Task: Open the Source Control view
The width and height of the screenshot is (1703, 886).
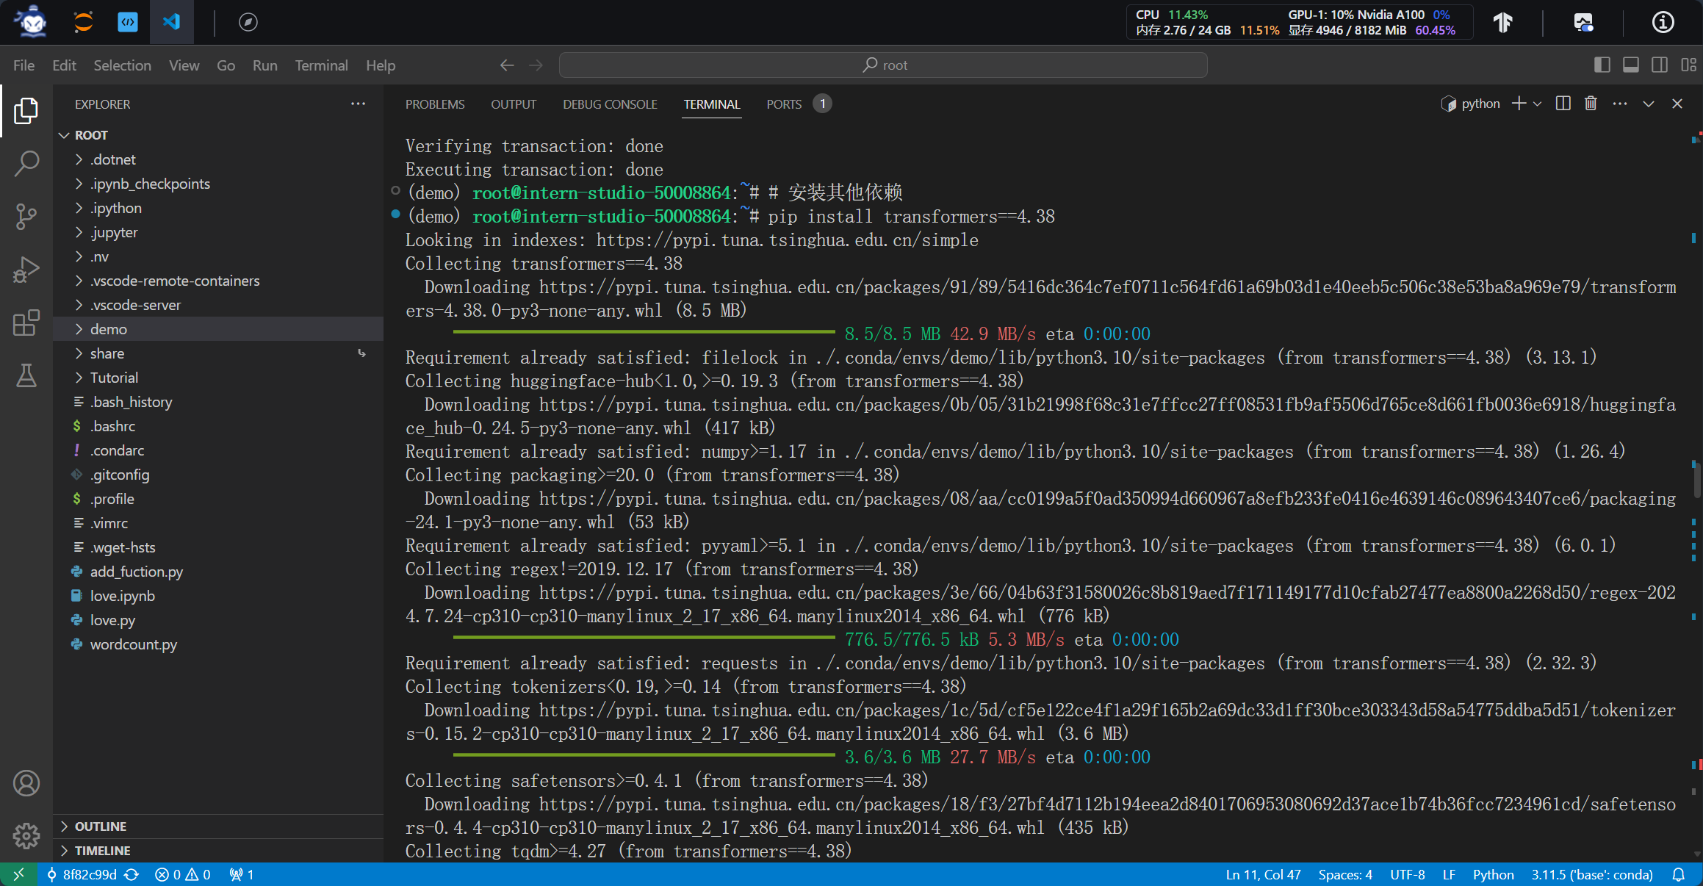Action: click(x=26, y=217)
